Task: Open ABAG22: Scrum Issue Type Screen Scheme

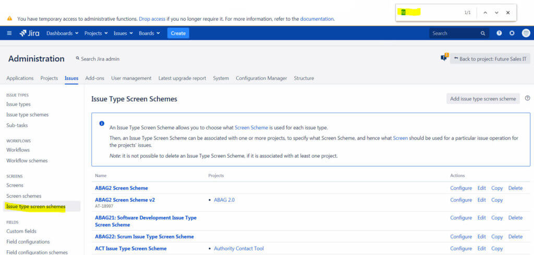Action: [144, 237]
